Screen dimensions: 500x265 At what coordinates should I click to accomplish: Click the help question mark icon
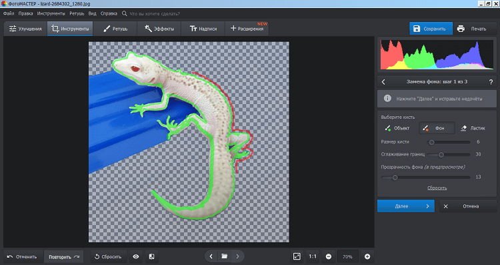tap(491, 81)
